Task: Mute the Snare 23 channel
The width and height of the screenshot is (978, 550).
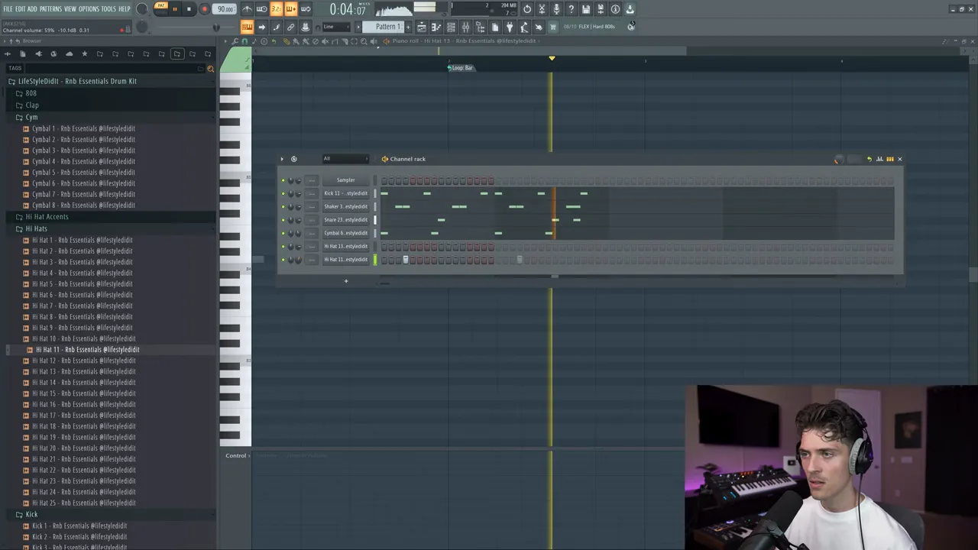Action: coord(283,220)
